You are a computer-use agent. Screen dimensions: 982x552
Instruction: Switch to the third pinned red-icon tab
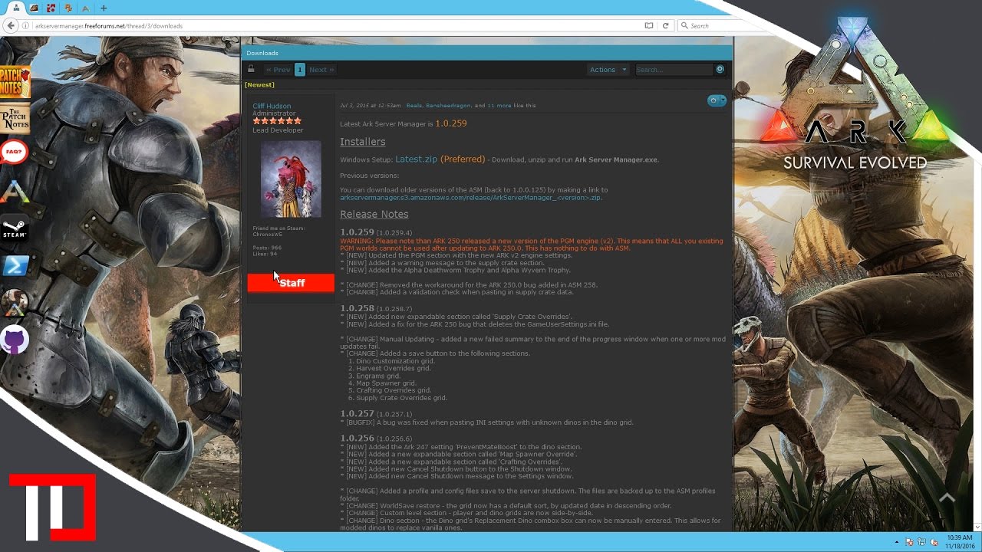point(51,8)
